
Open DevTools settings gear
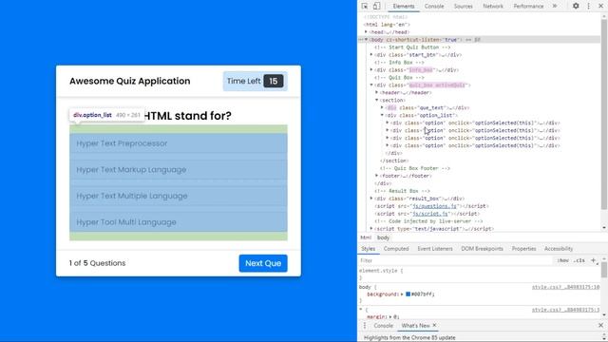[576, 6]
